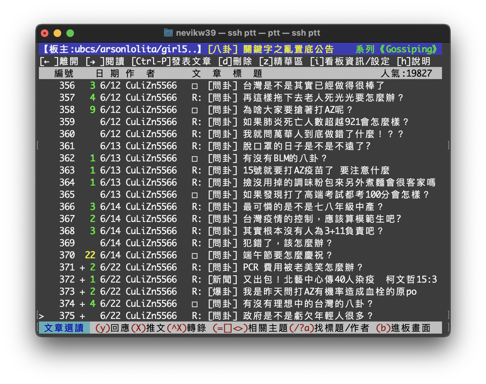Click the 編號 column header
Viewport: 486px width, 384px height.
tap(64, 73)
